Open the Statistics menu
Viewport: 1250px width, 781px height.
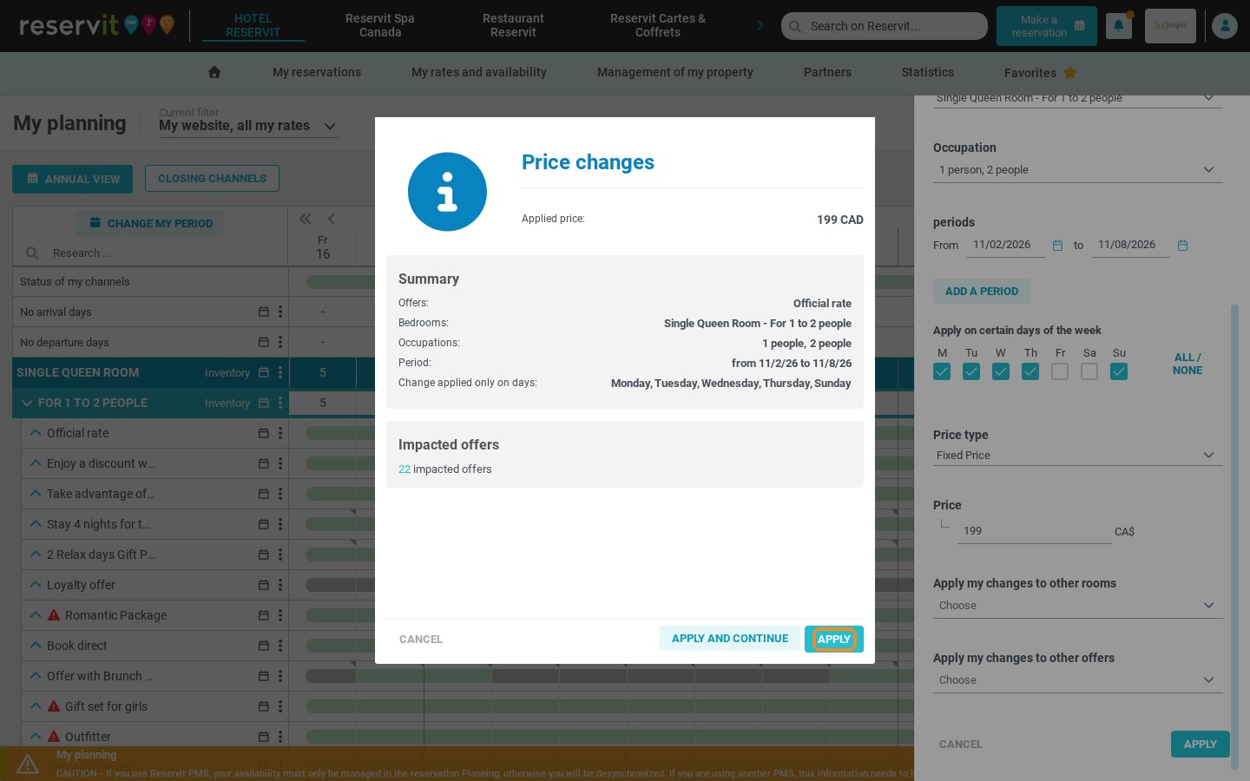[x=928, y=72]
